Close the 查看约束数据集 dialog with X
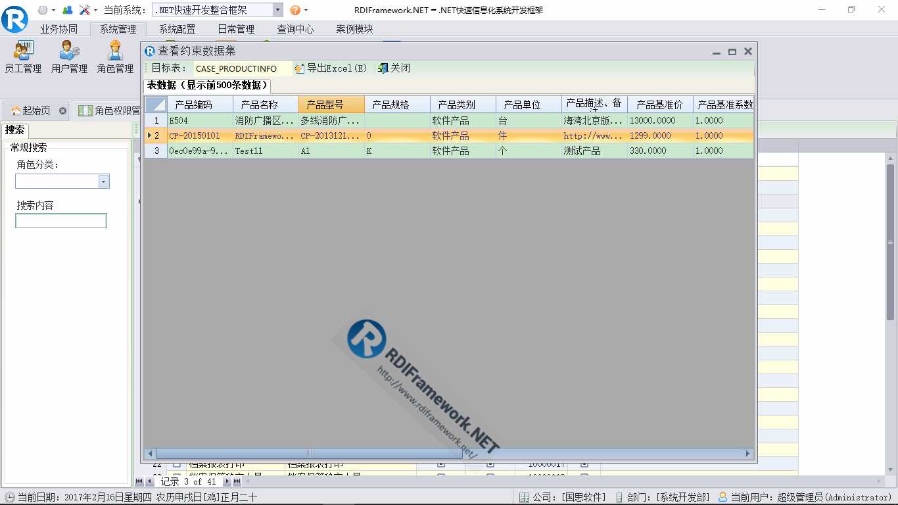The width and height of the screenshot is (898, 505). tap(747, 51)
